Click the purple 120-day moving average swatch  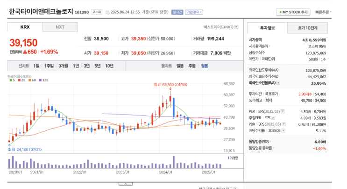click(x=40, y=80)
